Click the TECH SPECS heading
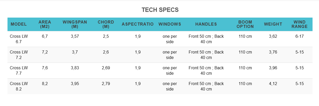The height and width of the screenshot is (106, 319). (160, 10)
